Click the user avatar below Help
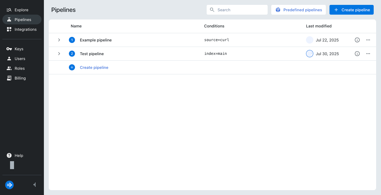The width and height of the screenshot is (381, 195). tap(12, 165)
